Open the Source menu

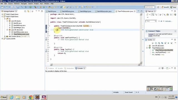pyautogui.click(x=10, y=4)
